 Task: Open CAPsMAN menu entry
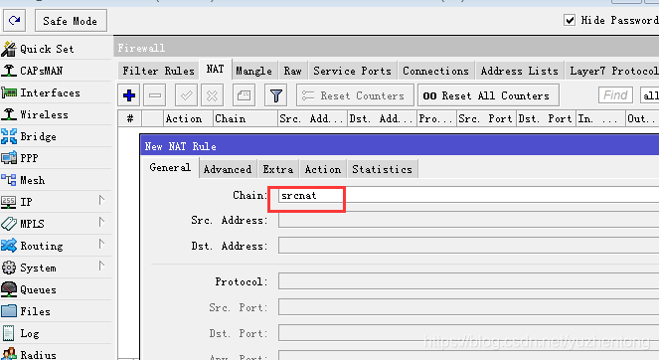(x=33, y=71)
